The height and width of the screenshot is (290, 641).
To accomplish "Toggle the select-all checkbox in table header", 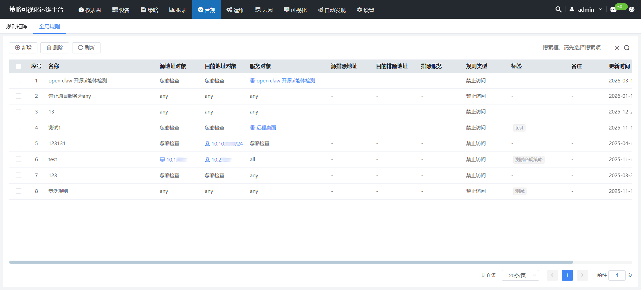I will pyautogui.click(x=18, y=66).
